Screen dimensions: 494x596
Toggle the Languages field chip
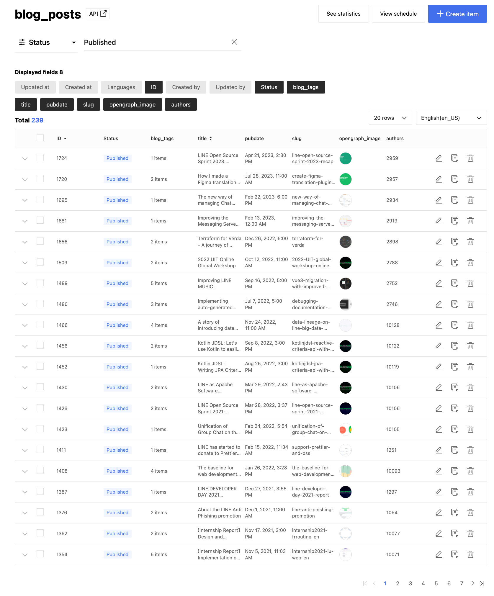pos(121,87)
